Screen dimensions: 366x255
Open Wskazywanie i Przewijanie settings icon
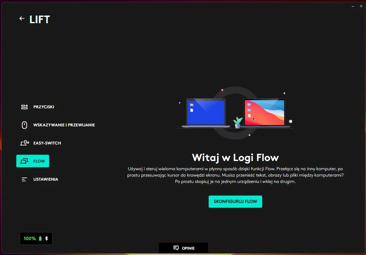(24, 125)
